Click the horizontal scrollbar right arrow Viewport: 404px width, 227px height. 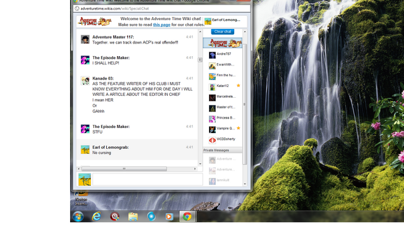click(195, 169)
